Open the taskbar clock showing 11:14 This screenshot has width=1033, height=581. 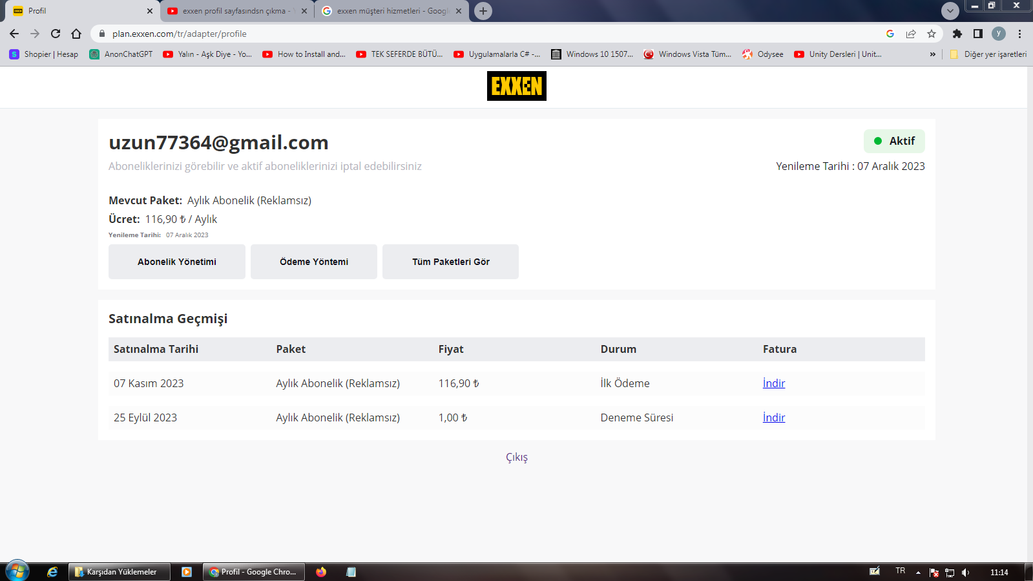(999, 572)
